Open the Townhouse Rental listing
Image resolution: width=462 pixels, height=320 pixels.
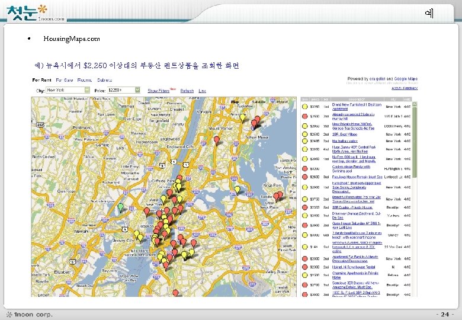[354, 267]
